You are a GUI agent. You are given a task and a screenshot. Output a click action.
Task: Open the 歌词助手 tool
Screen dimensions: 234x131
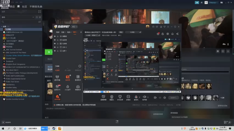[x=78, y=78]
